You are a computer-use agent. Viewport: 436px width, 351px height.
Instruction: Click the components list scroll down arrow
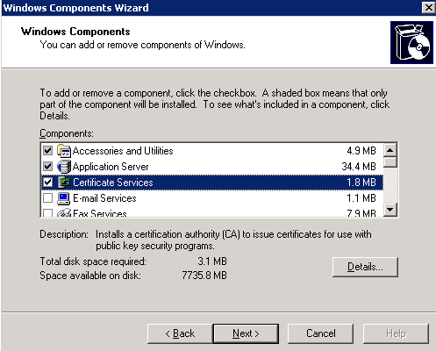390,210
